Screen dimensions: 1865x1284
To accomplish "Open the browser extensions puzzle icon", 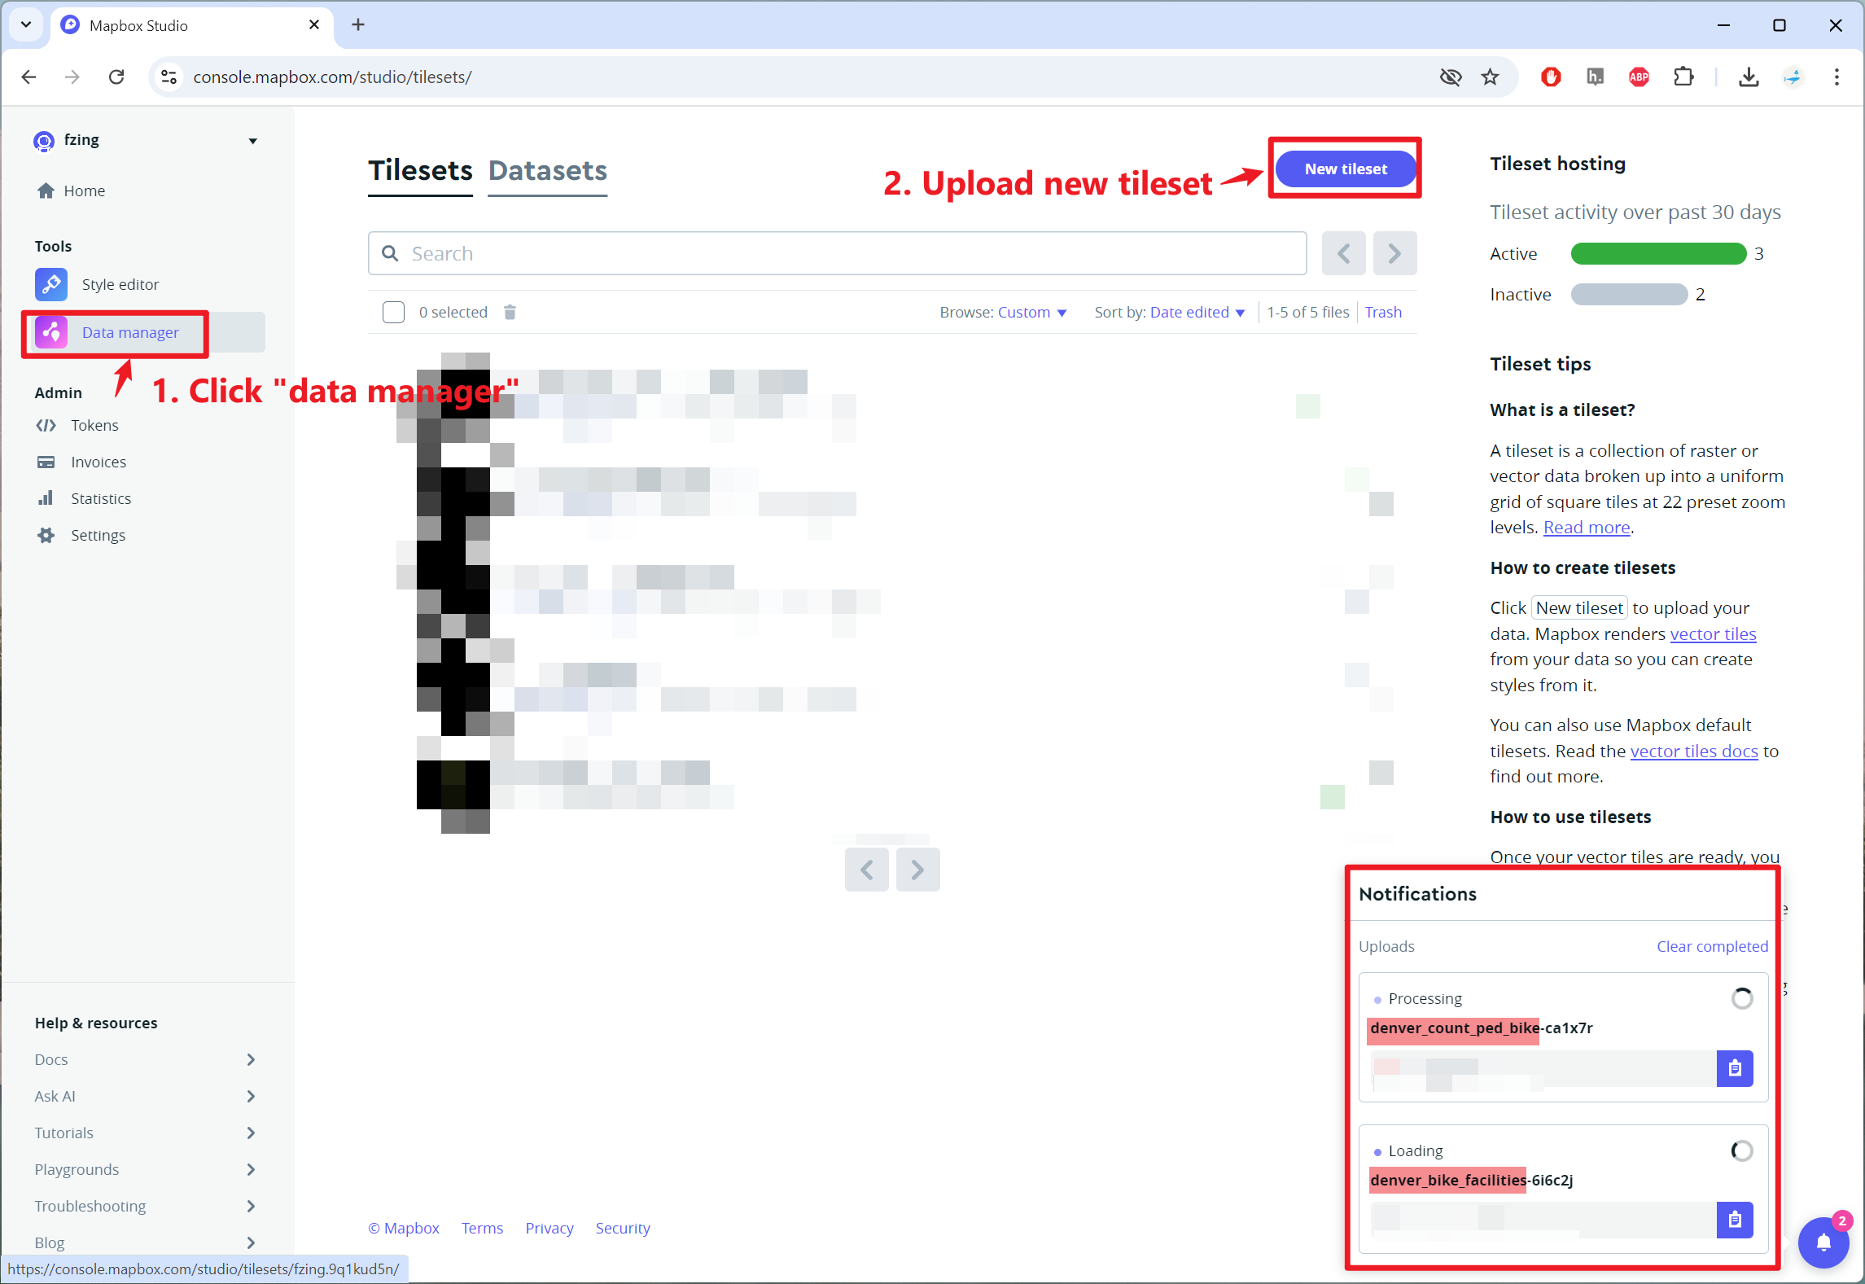I will [1683, 77].
